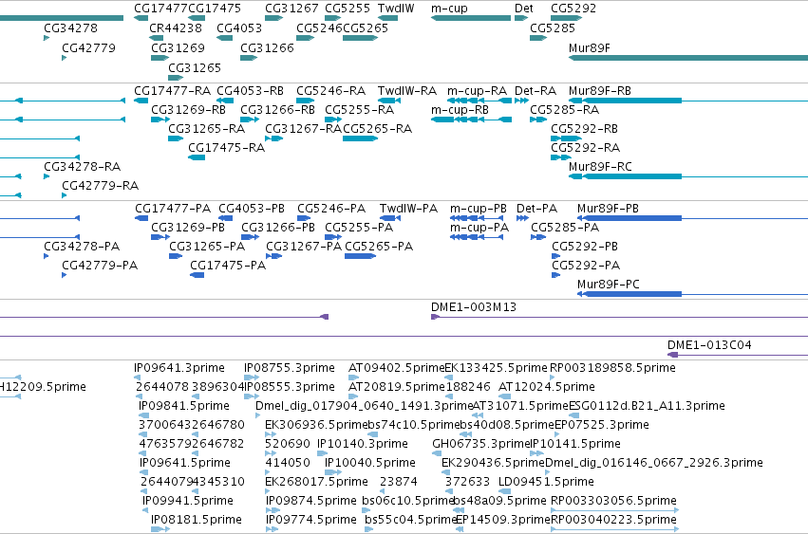Click the CG31266 gene label
Viewport: 808px width, 534px height.
(x=267, y=47)
